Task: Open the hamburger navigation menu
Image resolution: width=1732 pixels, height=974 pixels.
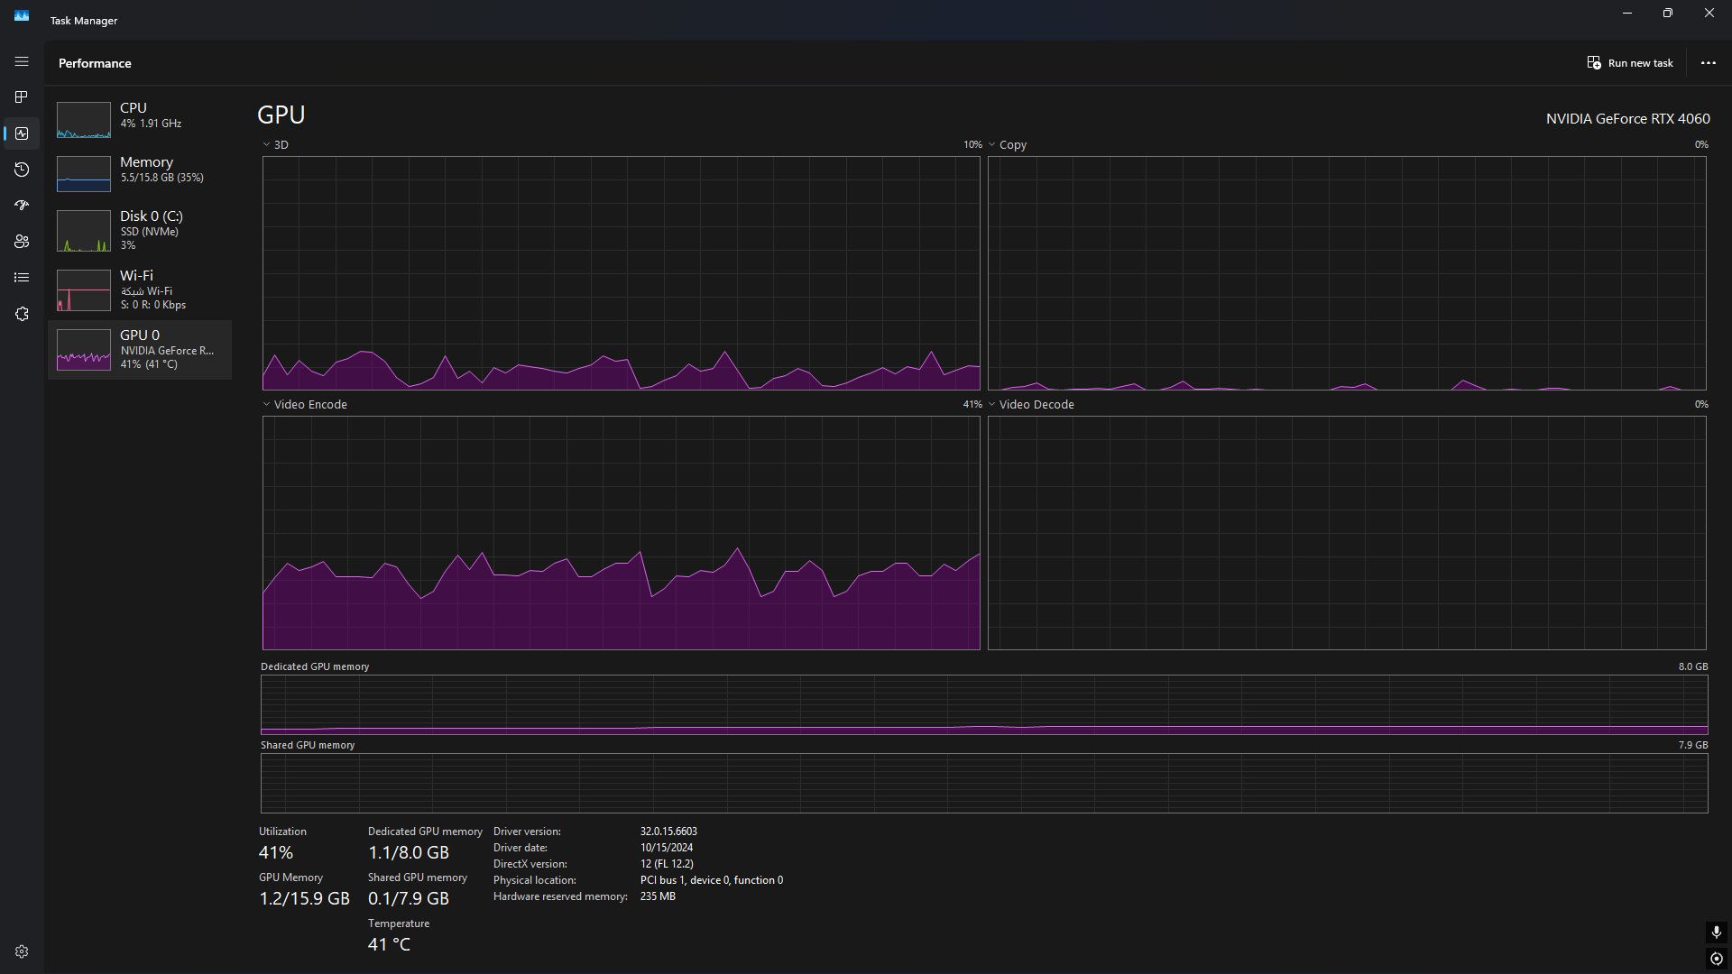Action: pos(22,61)
